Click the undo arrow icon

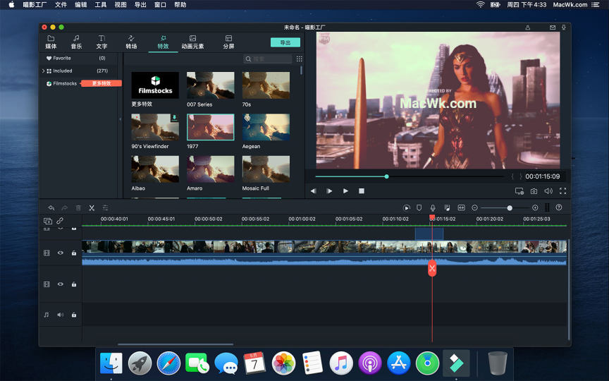(x=51, y=208)
